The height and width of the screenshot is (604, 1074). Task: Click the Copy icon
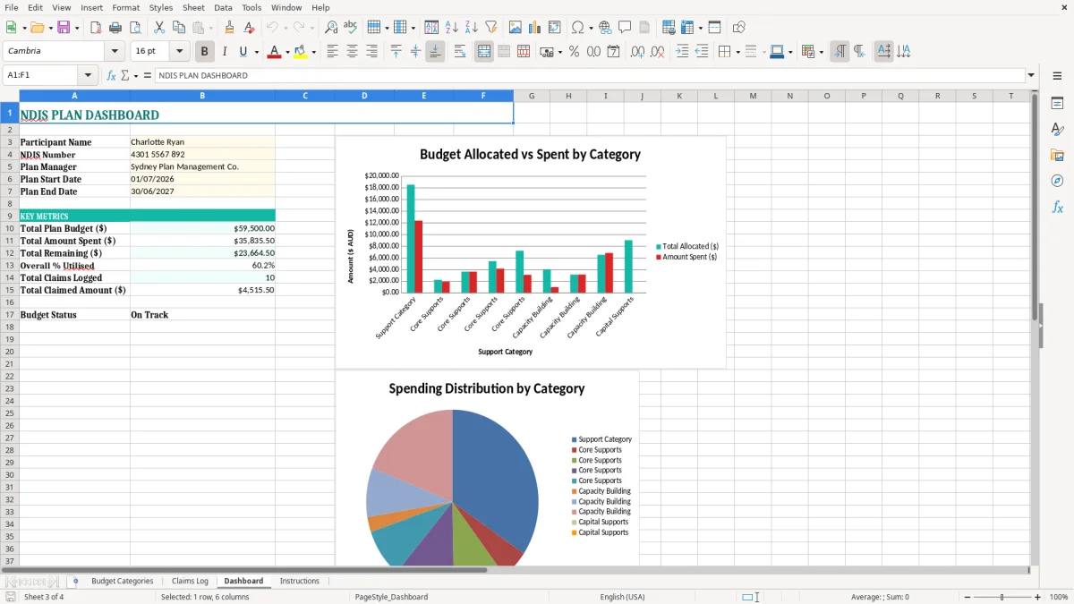[x=179, y=28]
